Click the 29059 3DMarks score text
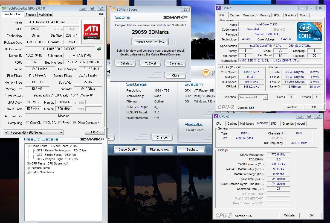The width and height of the screenshot is (330, 223). 150,32
